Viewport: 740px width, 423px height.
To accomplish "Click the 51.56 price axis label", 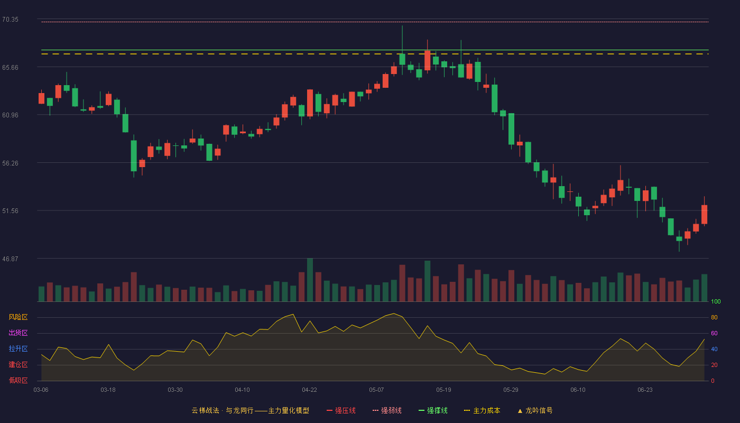I will tap(10, 211).
